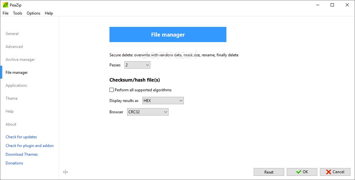Screen dimensions: 355x180
Task: Open the Tools menu
Action: point(18,13)
